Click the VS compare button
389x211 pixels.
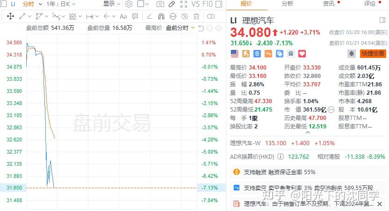tap(195, 4)
